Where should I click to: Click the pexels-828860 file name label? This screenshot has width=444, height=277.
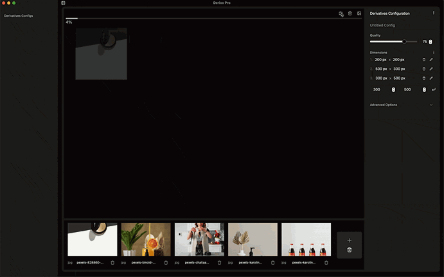pyautogui.click(x=90, y=263)
